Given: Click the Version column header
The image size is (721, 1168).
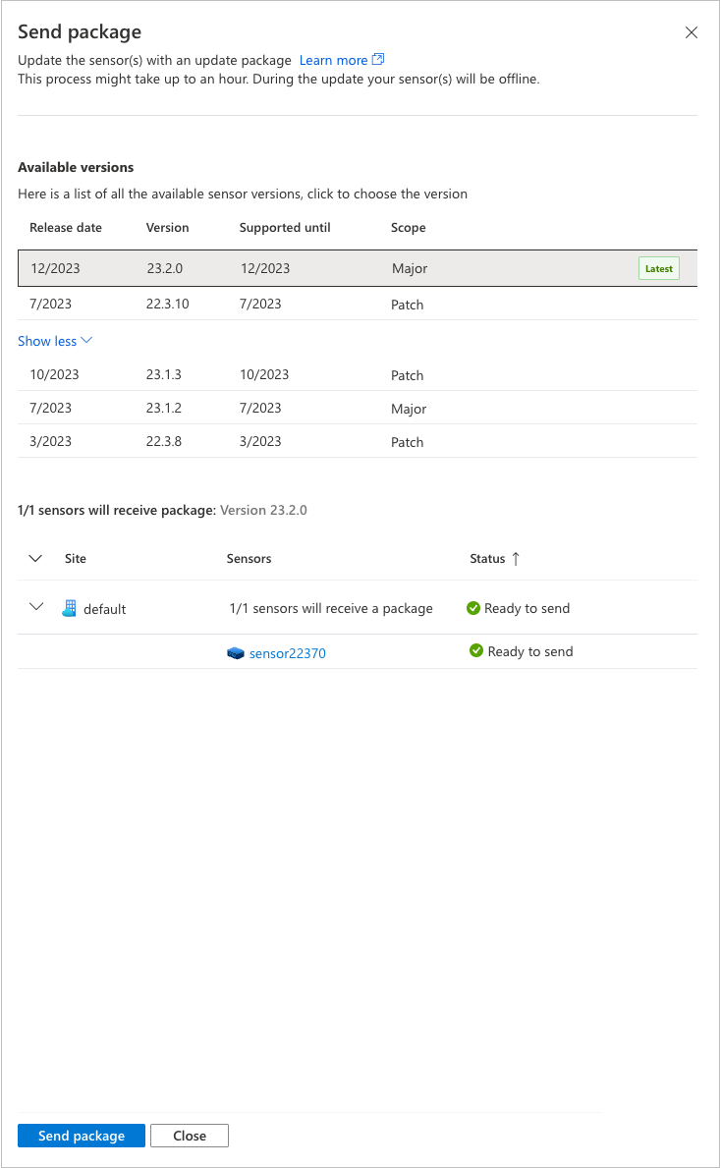Looking at the screenshot, I should (168, 228).
